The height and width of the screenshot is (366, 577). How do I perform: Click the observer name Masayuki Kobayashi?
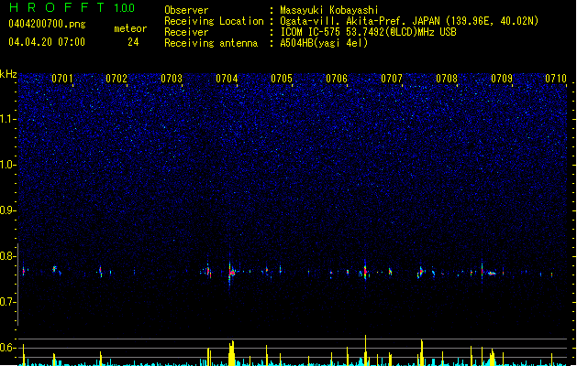(x=329, y=10)
